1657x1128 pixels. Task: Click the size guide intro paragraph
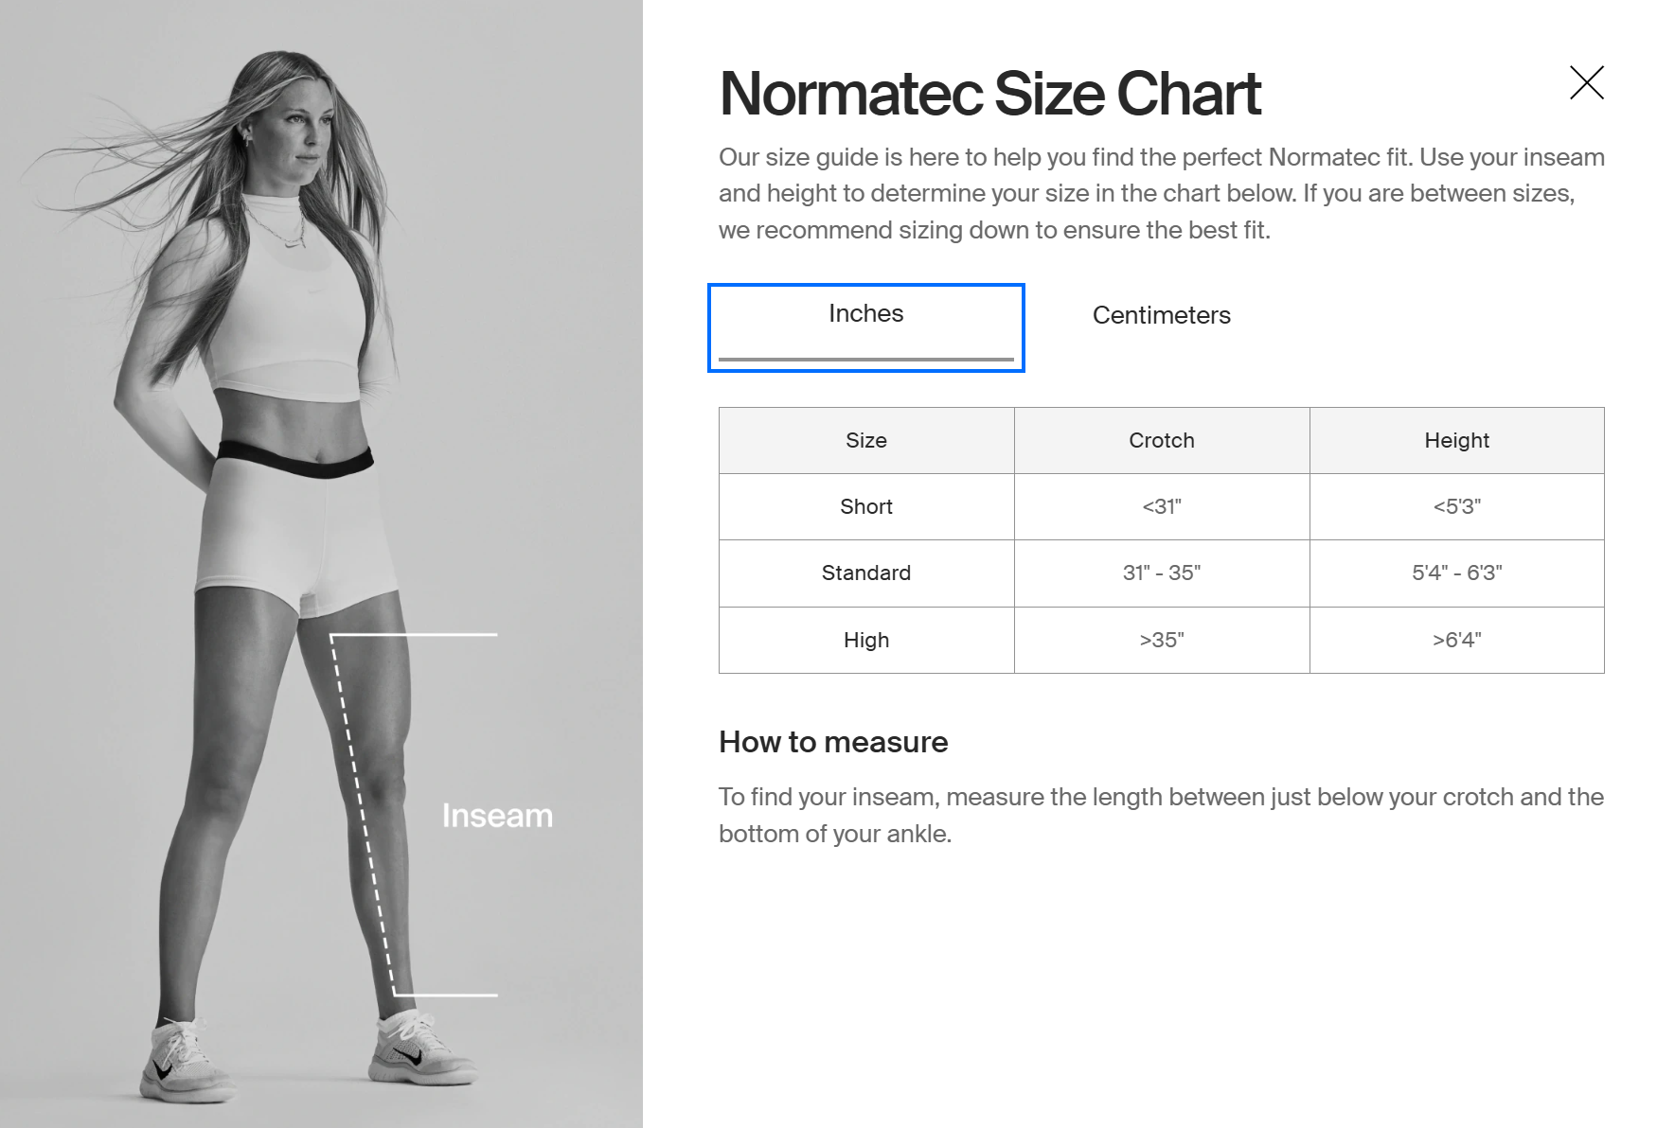(x=1161, y=193)
